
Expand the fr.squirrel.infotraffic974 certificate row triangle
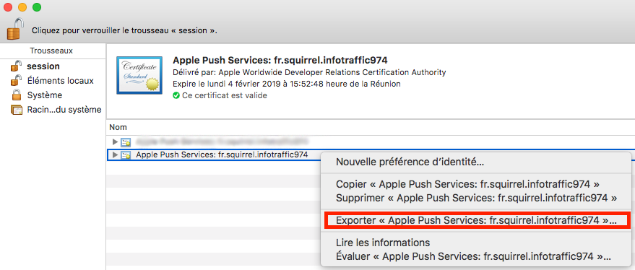(115, 154)
